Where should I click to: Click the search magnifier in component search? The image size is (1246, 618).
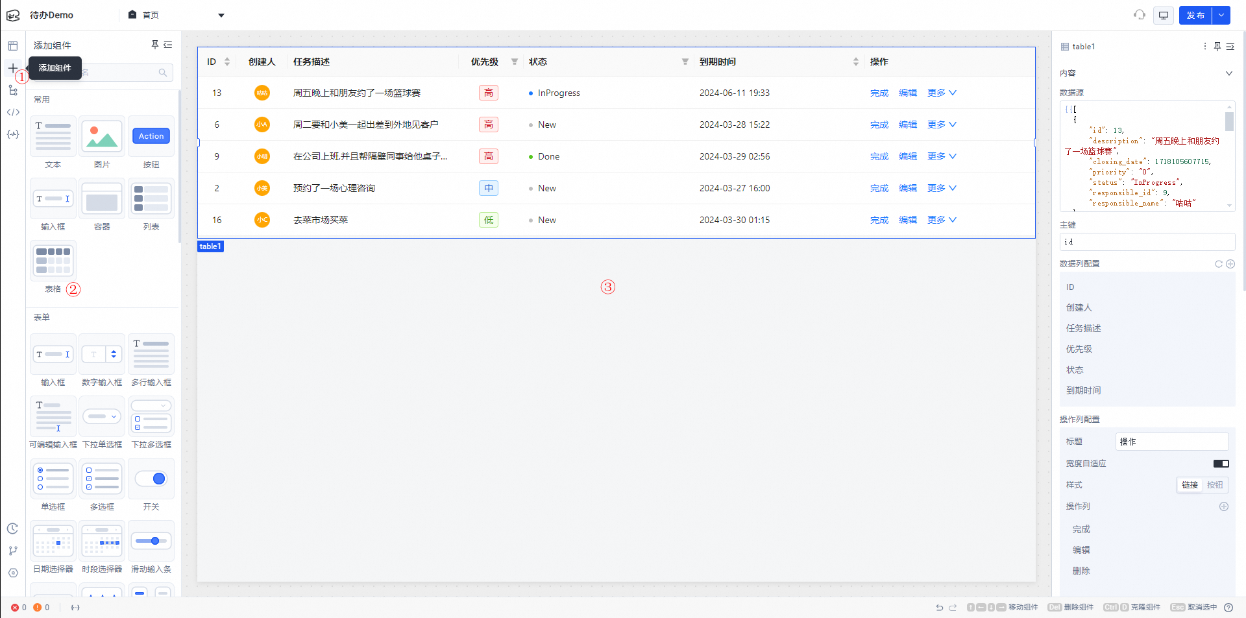[x=163, y=73]
